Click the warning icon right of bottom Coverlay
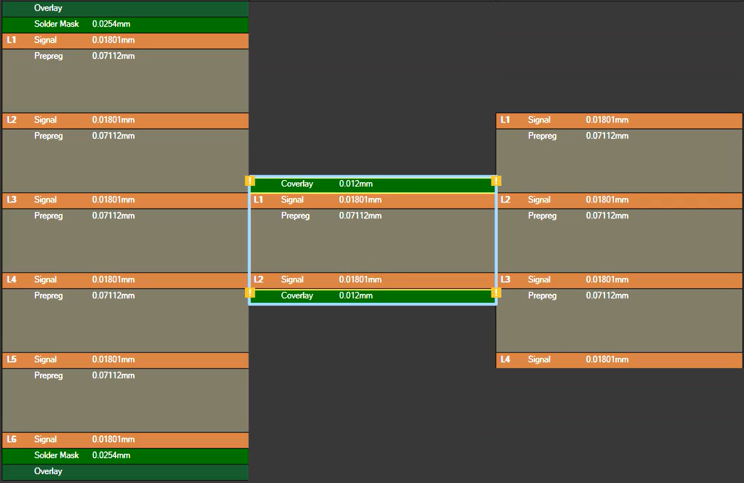 (x=496, y=293)
